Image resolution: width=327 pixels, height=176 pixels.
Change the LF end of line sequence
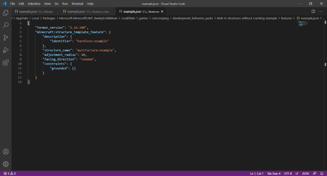(x=297, y=173)
